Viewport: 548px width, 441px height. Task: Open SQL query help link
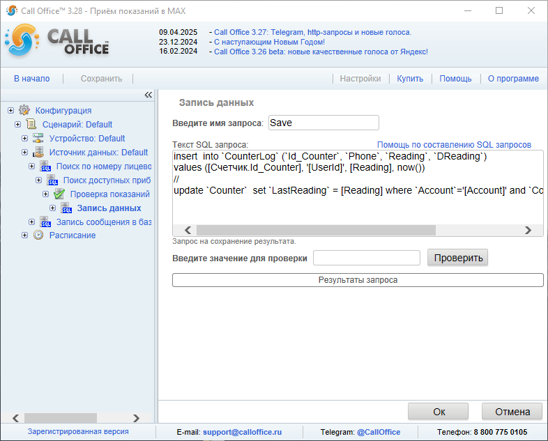point(454,144)
